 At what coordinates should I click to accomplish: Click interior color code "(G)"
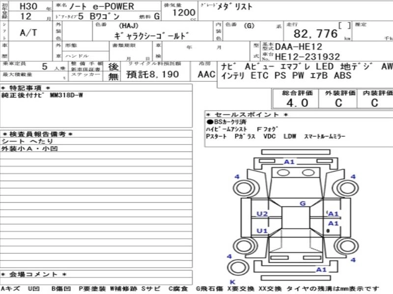pyautogui.click(x=249, y=25)
